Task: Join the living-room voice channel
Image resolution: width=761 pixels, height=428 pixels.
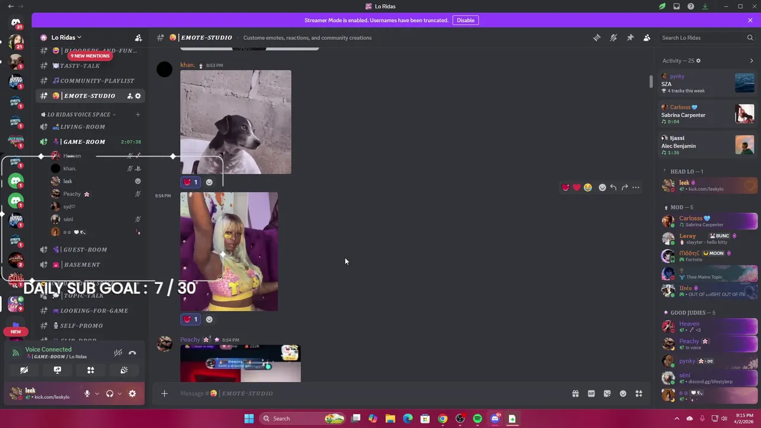Action: pos(82,127)
